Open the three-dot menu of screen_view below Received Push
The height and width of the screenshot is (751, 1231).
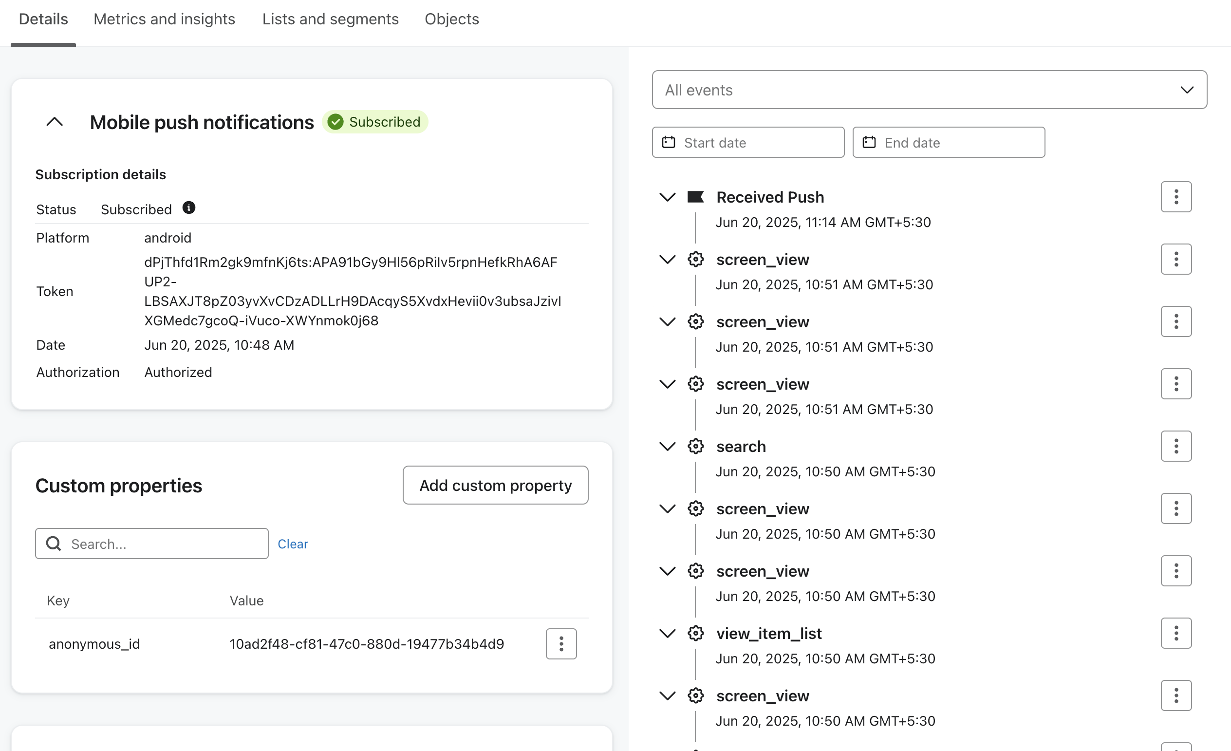(x=1176, y=259)
